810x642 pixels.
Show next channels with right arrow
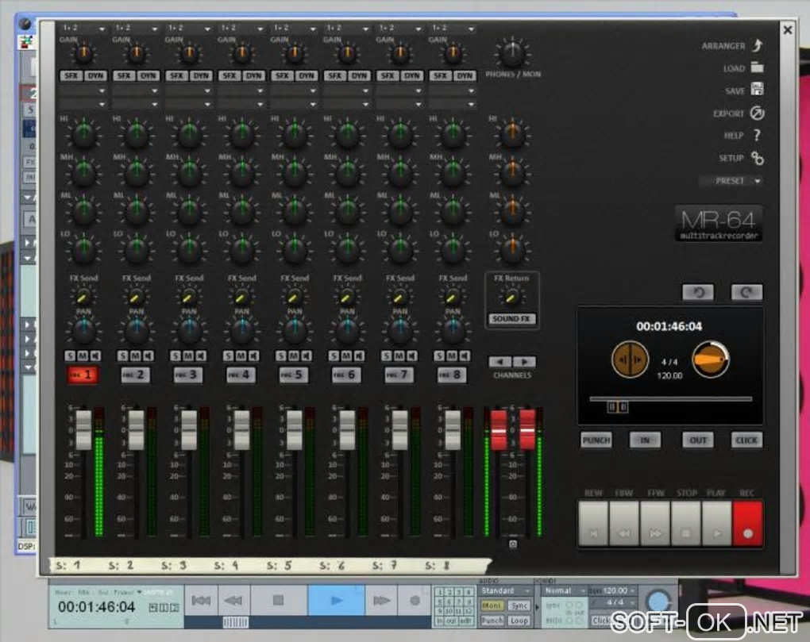click(x=524, y=362)
